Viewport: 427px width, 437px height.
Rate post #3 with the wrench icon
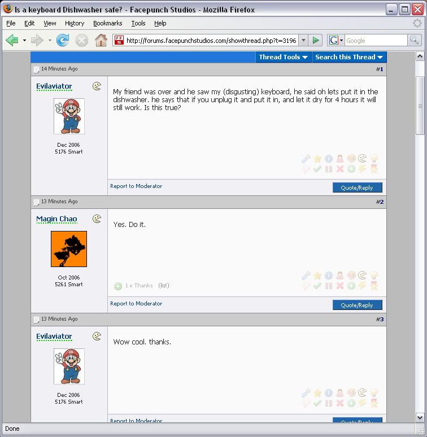click(306, 393)
